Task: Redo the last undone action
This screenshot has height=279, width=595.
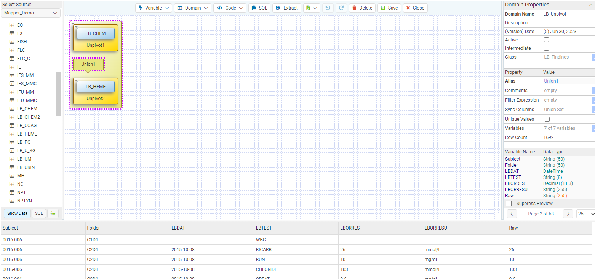Action: point(341,8)
